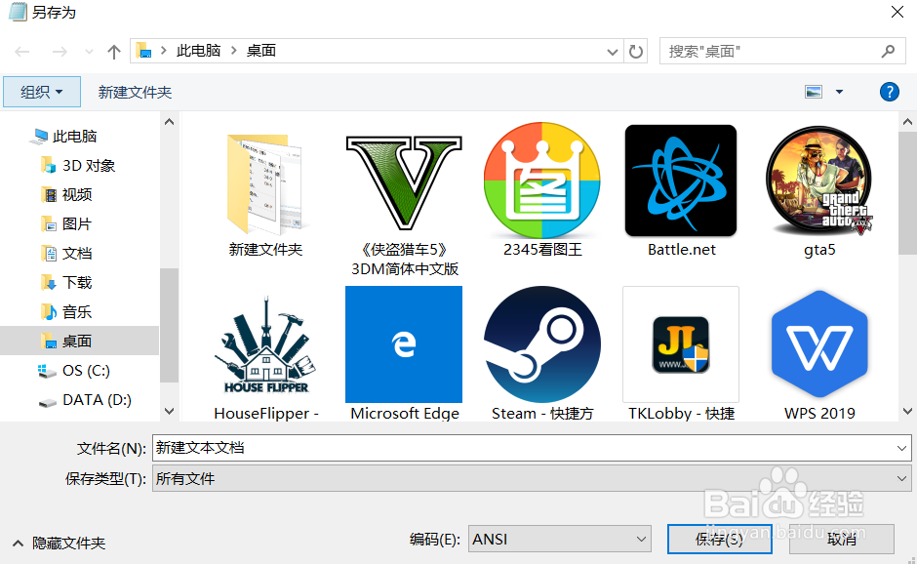
Task: Open the 组织 dropdown menu
Action: click(42, 92)
